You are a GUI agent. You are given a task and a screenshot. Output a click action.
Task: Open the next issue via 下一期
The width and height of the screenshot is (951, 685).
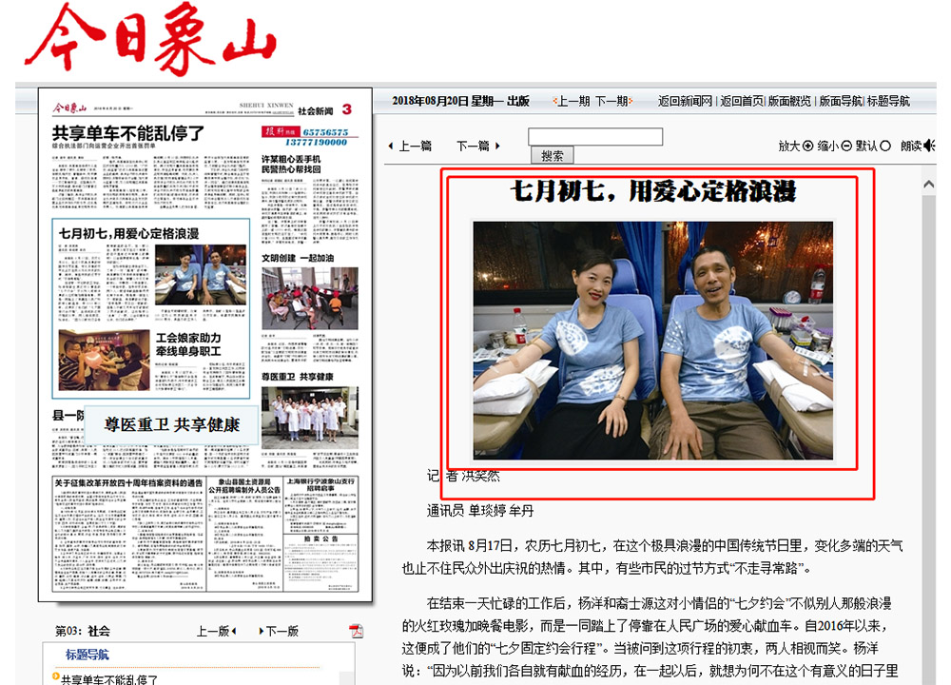pyautogui.click(x=613, y=102)
